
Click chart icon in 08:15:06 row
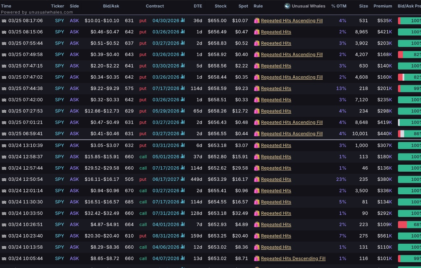click(x=183, y=31)
